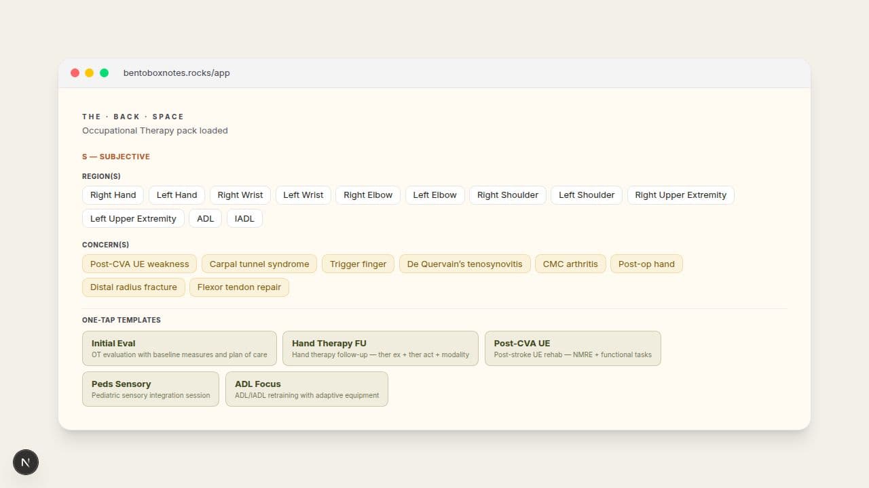Click the yellow minimize dot
This screenshot has width=869, height=488.
(90, 73)
